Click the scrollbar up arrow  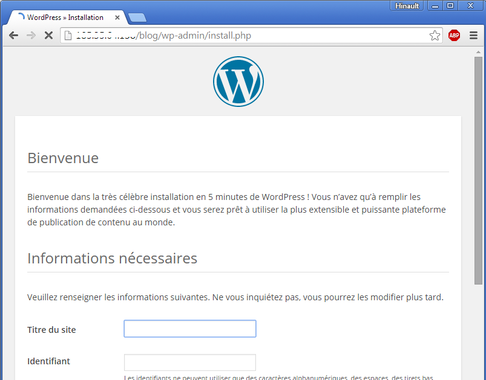click(479, 52)
